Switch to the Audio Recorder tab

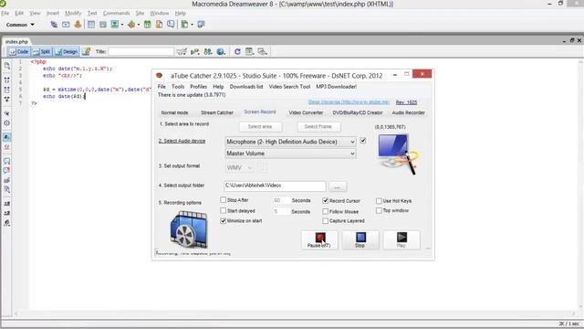click(408, 112)
